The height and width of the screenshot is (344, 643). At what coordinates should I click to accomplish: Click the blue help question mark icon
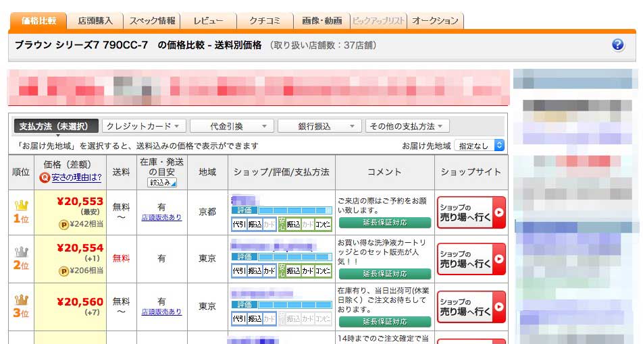(x=617, y=45)
